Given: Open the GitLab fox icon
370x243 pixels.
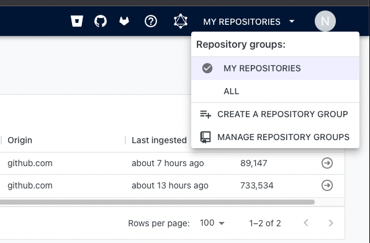Looking at the screenshot, I should tap(124, 21).
